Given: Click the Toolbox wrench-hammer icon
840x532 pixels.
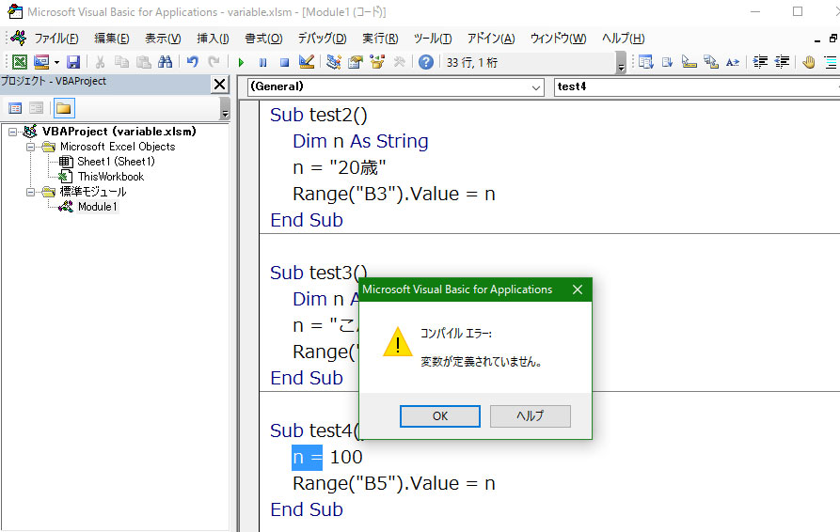Looking at the screenshot, I should [x=399, y=62].
